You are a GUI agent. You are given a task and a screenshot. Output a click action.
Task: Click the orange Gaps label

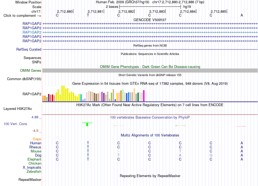pos(37,139)
